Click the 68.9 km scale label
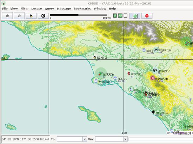Screen dimensions: 193x144 point(107,18)
